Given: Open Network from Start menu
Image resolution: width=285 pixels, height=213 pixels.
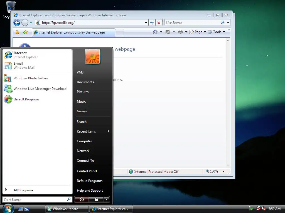Looking at the screenshot, I should click(x=93, y=151).
